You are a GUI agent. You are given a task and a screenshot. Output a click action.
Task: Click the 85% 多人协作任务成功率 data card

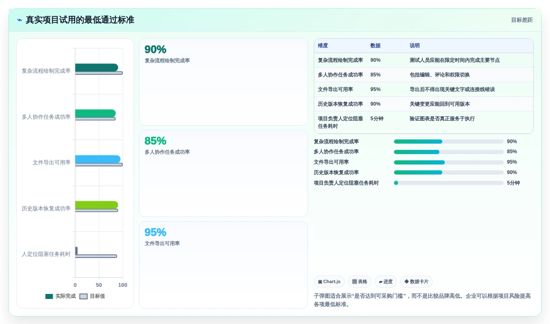(x=223, y=173)
